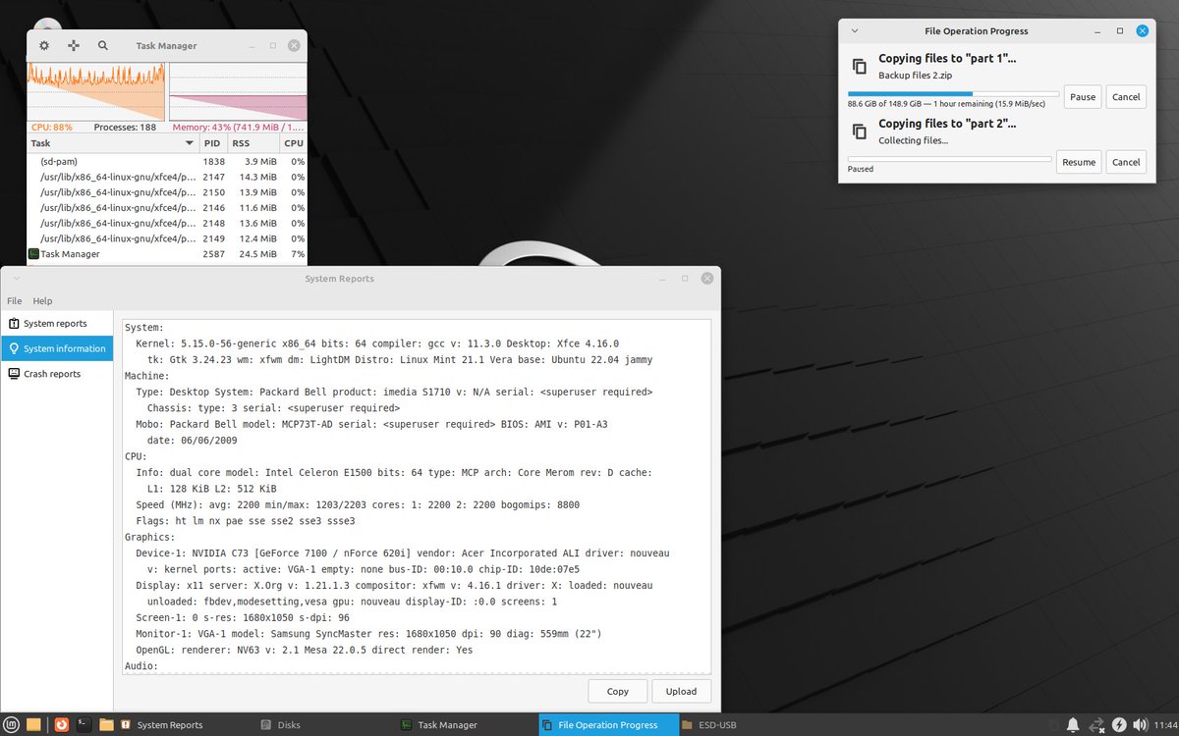Viewport: 1179px width, 736px height.
Task: Click the paused "part 2" progress bar
Action: 949,159
